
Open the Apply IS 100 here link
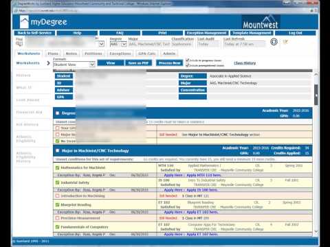[x=202, y=190]
